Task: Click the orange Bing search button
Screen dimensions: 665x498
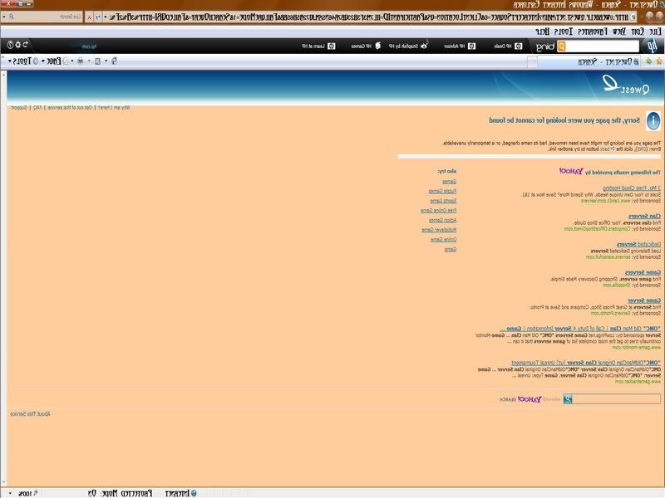Action: [561, 46]
